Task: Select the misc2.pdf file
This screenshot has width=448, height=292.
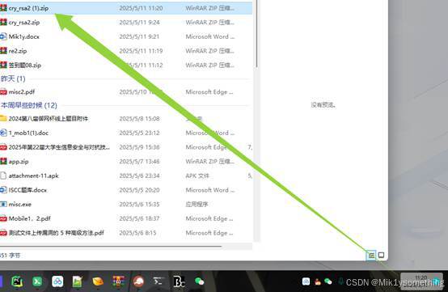Action: (x=126, y=92)
